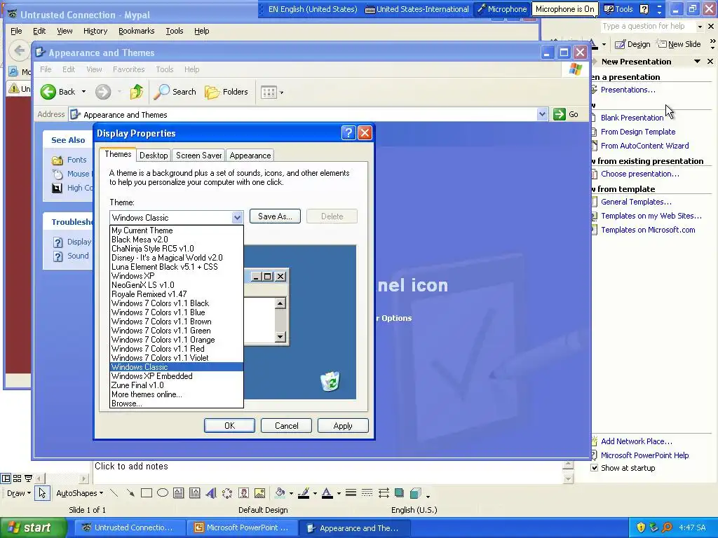Open the Windows start button

[33, 528]
